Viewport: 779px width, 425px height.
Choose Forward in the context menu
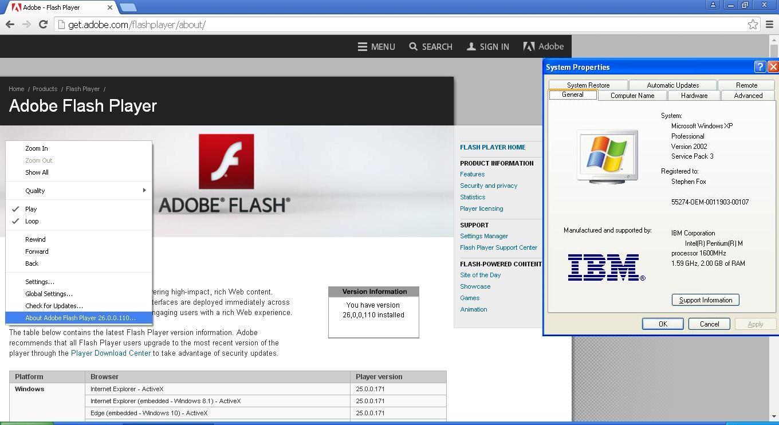(78, 251)
